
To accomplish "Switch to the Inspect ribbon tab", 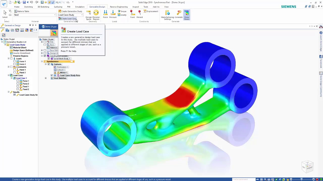I will [x=136, y=7].
